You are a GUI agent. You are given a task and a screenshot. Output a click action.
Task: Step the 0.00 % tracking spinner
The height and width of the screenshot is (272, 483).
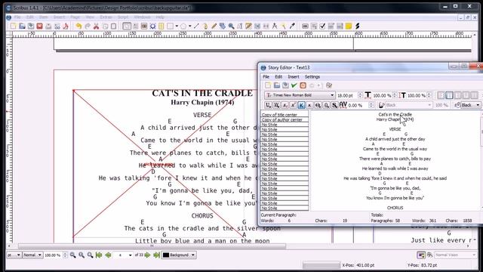coord(371,105)
